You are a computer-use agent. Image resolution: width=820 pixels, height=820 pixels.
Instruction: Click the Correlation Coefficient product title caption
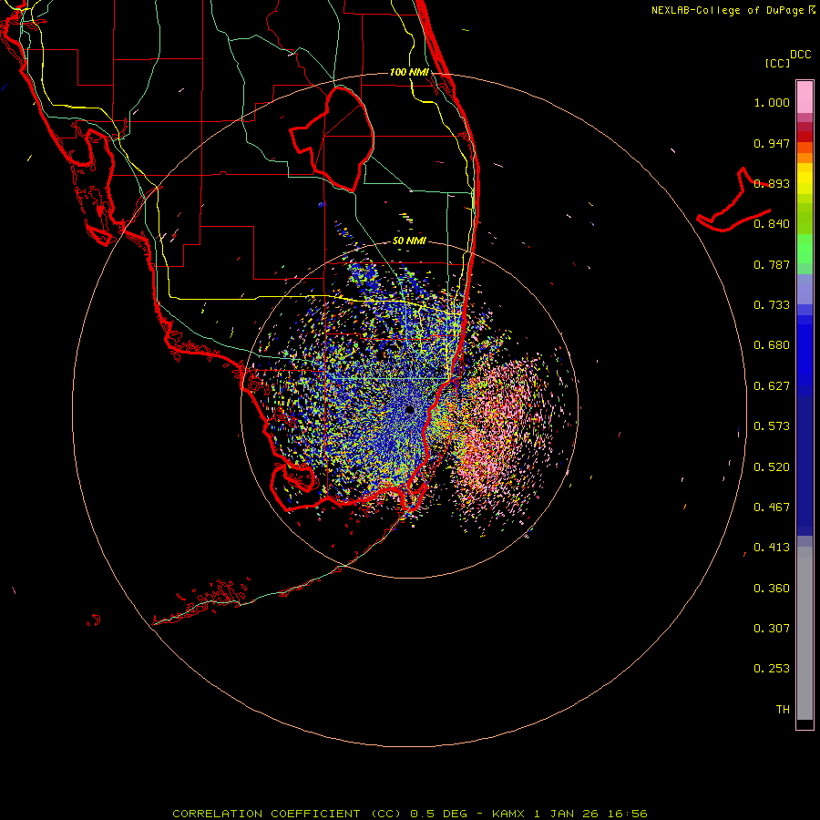pyautogui.click(x=287, y=814)
